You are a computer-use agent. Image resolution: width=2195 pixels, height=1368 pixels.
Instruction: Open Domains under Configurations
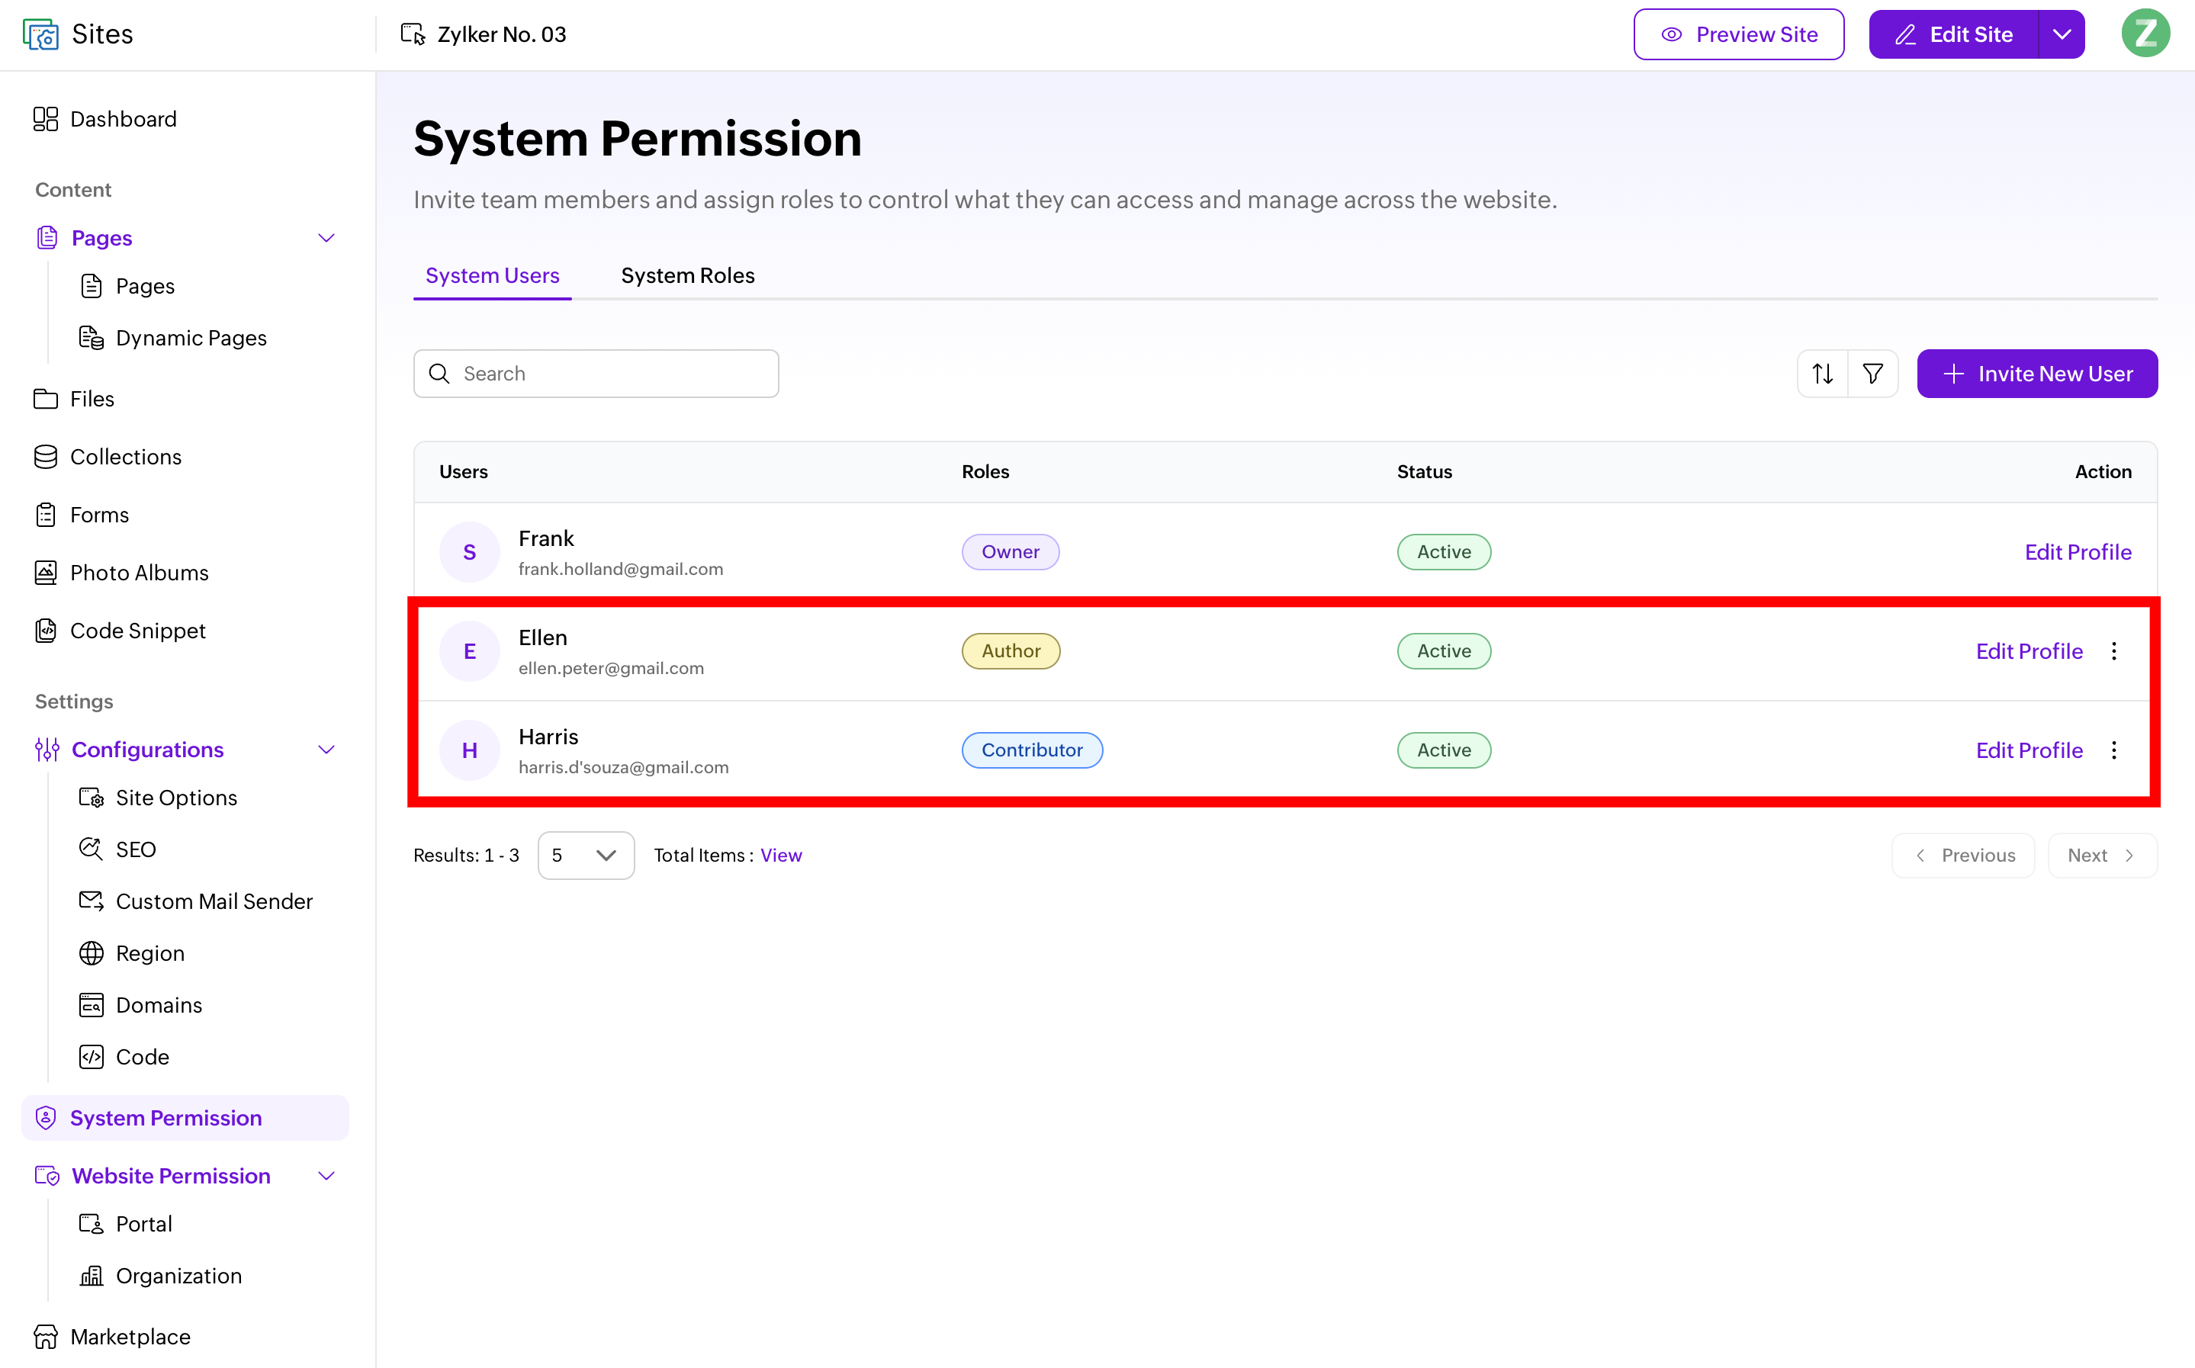click(x=140, y=1004)
